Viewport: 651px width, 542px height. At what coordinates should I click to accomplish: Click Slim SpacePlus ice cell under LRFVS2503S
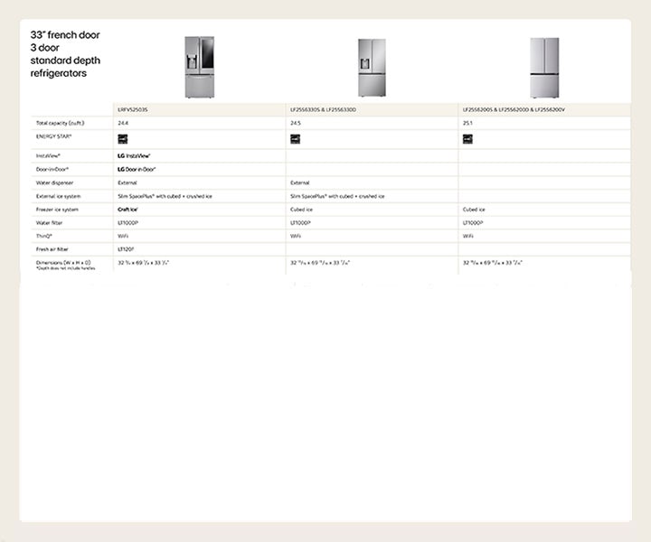click(165, 196)
